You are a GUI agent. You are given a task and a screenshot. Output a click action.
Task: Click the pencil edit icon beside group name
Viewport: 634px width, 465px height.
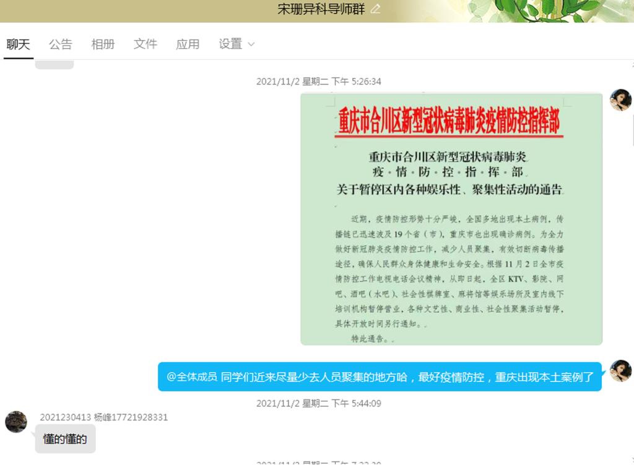pyautogui.click(x=375, y=9)
